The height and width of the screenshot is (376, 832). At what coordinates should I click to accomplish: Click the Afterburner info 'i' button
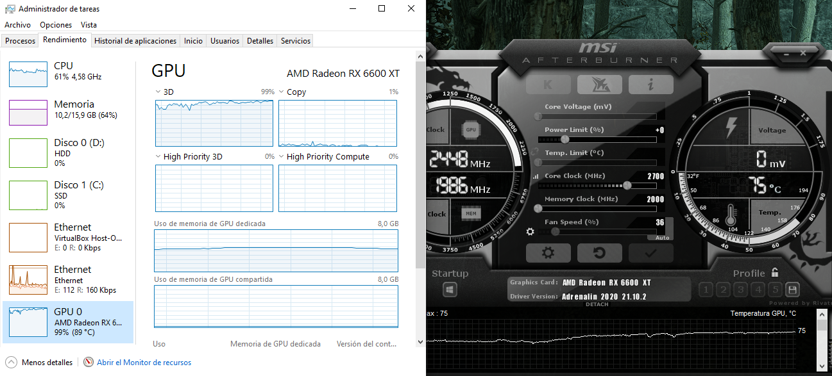click(x=650, y=84)
